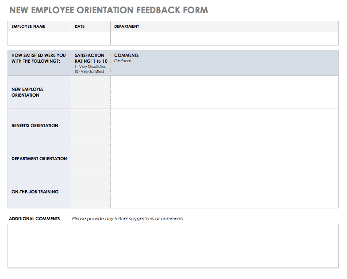Screen dimensions: 347x279
Task: Select the Employee Name header label
Action: (28, 26)
